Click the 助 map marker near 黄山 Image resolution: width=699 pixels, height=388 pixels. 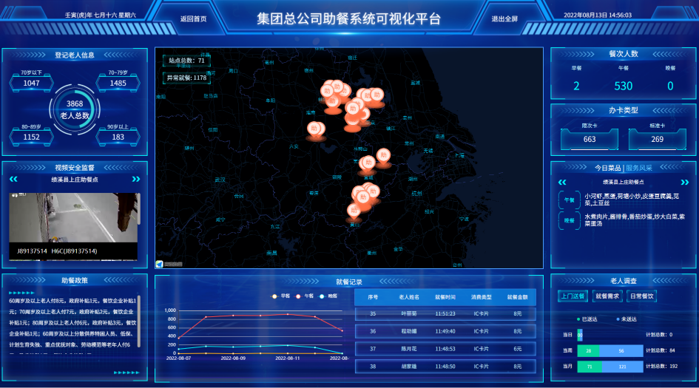coord(354,211)
